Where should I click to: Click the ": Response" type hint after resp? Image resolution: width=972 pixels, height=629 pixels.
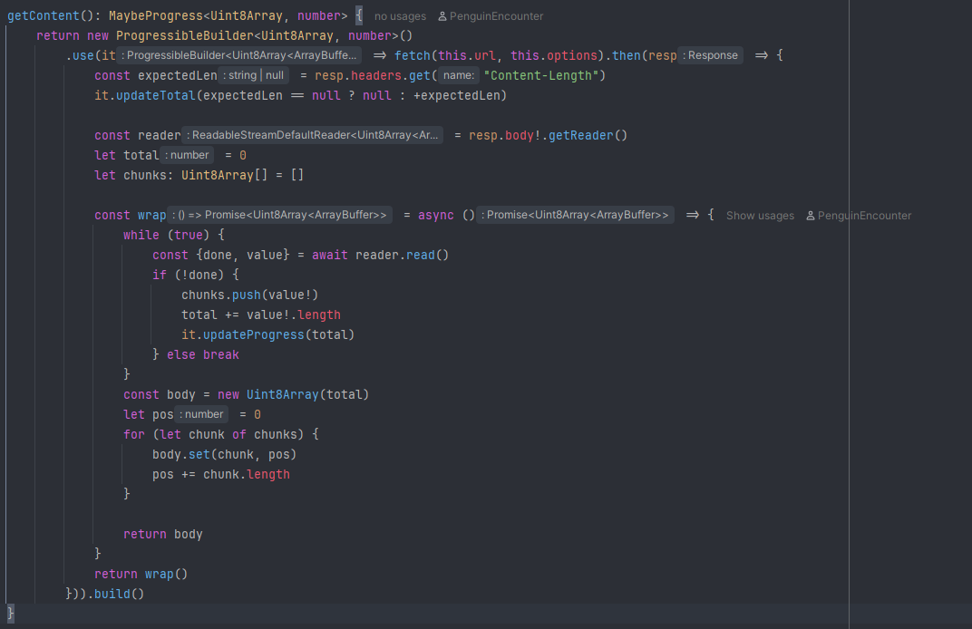click(710, 55)
